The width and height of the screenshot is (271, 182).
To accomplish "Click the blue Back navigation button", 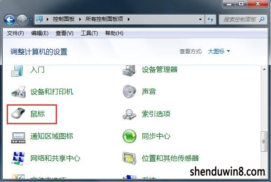I will click(9, 20).
